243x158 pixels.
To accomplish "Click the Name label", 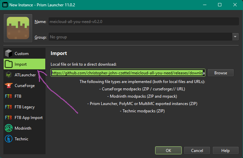I will (40, 22).
